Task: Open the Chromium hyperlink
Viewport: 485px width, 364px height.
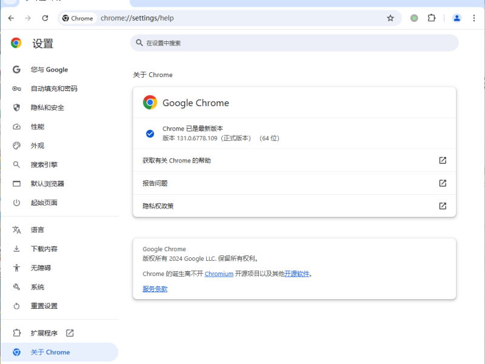Action: click(x=219, y=274)
